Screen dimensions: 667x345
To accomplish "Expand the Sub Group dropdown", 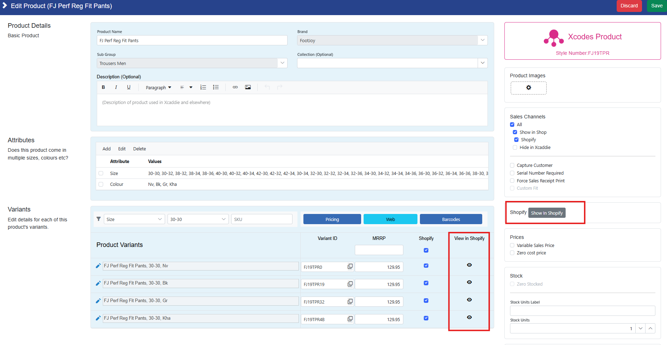I will click(282, 63).
